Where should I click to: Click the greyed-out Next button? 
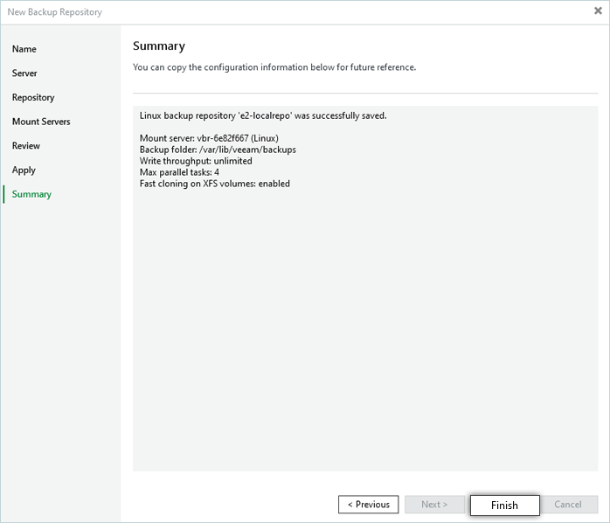(434, 505)
